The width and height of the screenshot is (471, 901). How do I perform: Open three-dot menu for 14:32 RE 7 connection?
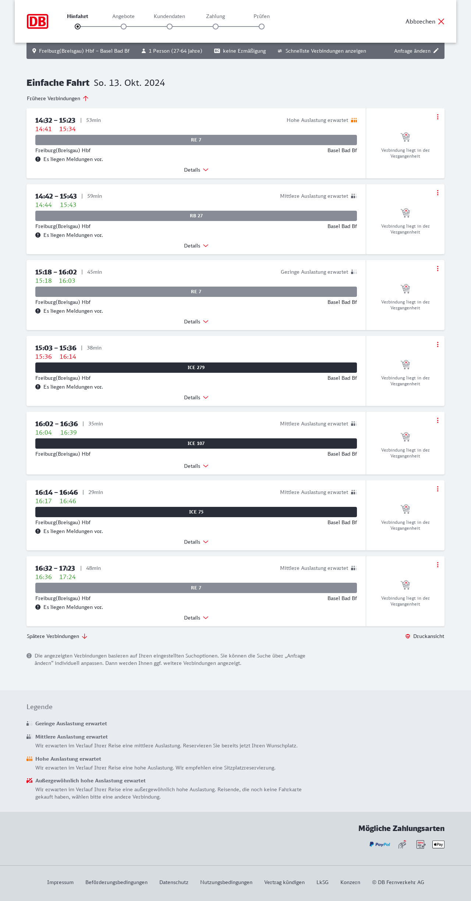click(438, 117)
